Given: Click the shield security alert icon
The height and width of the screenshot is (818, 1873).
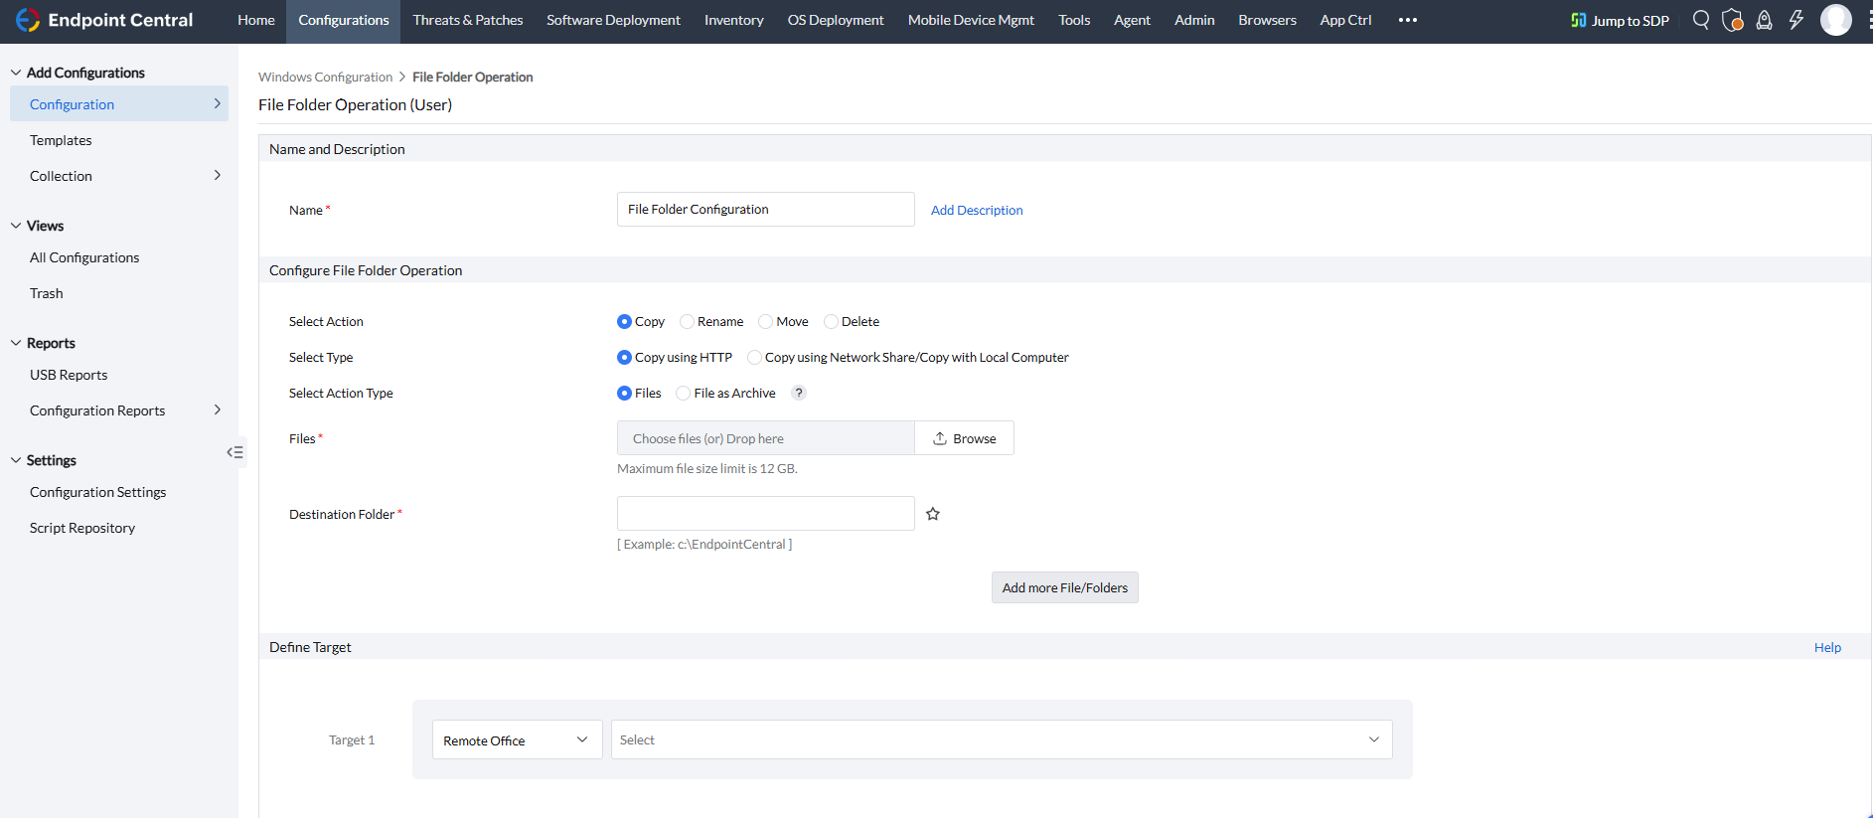Looking at the screenshot, I should (1732, 20).
